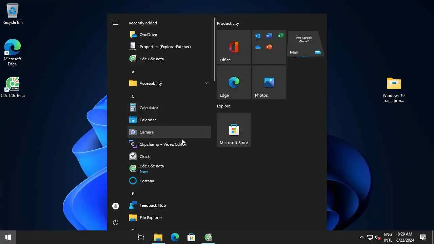Image resolution: width=434 pixels, height=244 pixels.
Task: Open Cortana from the app list
Action: [169, 181]
